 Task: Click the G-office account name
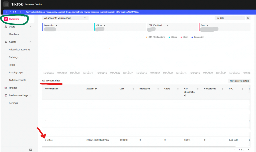pos(49,140)
